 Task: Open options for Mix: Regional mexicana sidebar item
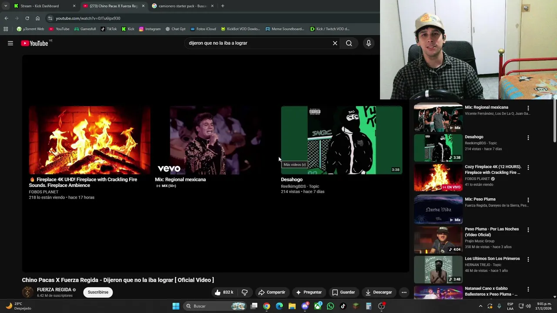pyautogui.click(x=528, y=108)
